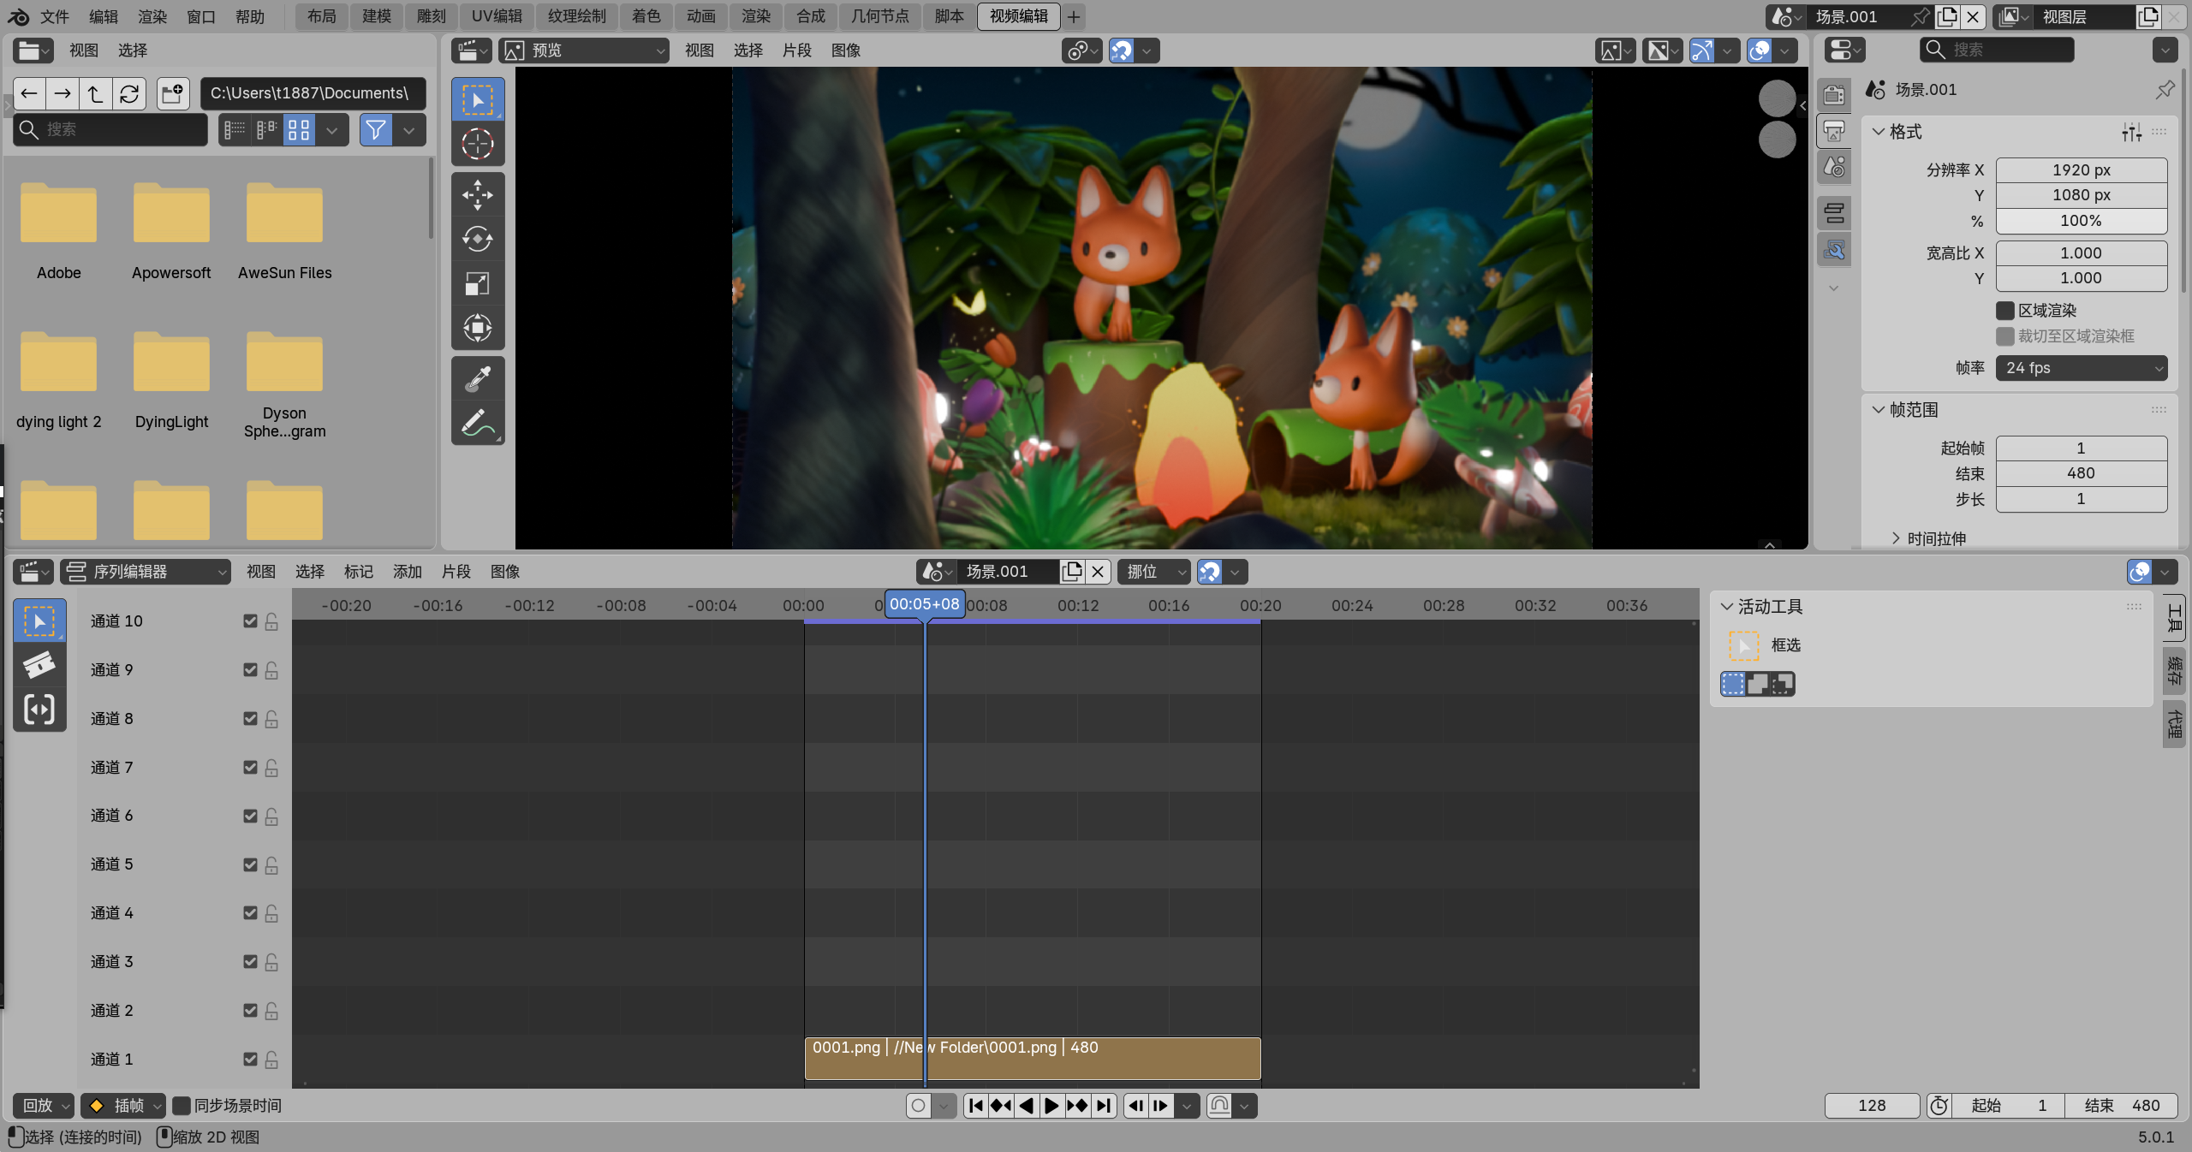The image size is (2192, 1152).
Task: Switch to the 合成 workspace tab
Action: point(809,16)
